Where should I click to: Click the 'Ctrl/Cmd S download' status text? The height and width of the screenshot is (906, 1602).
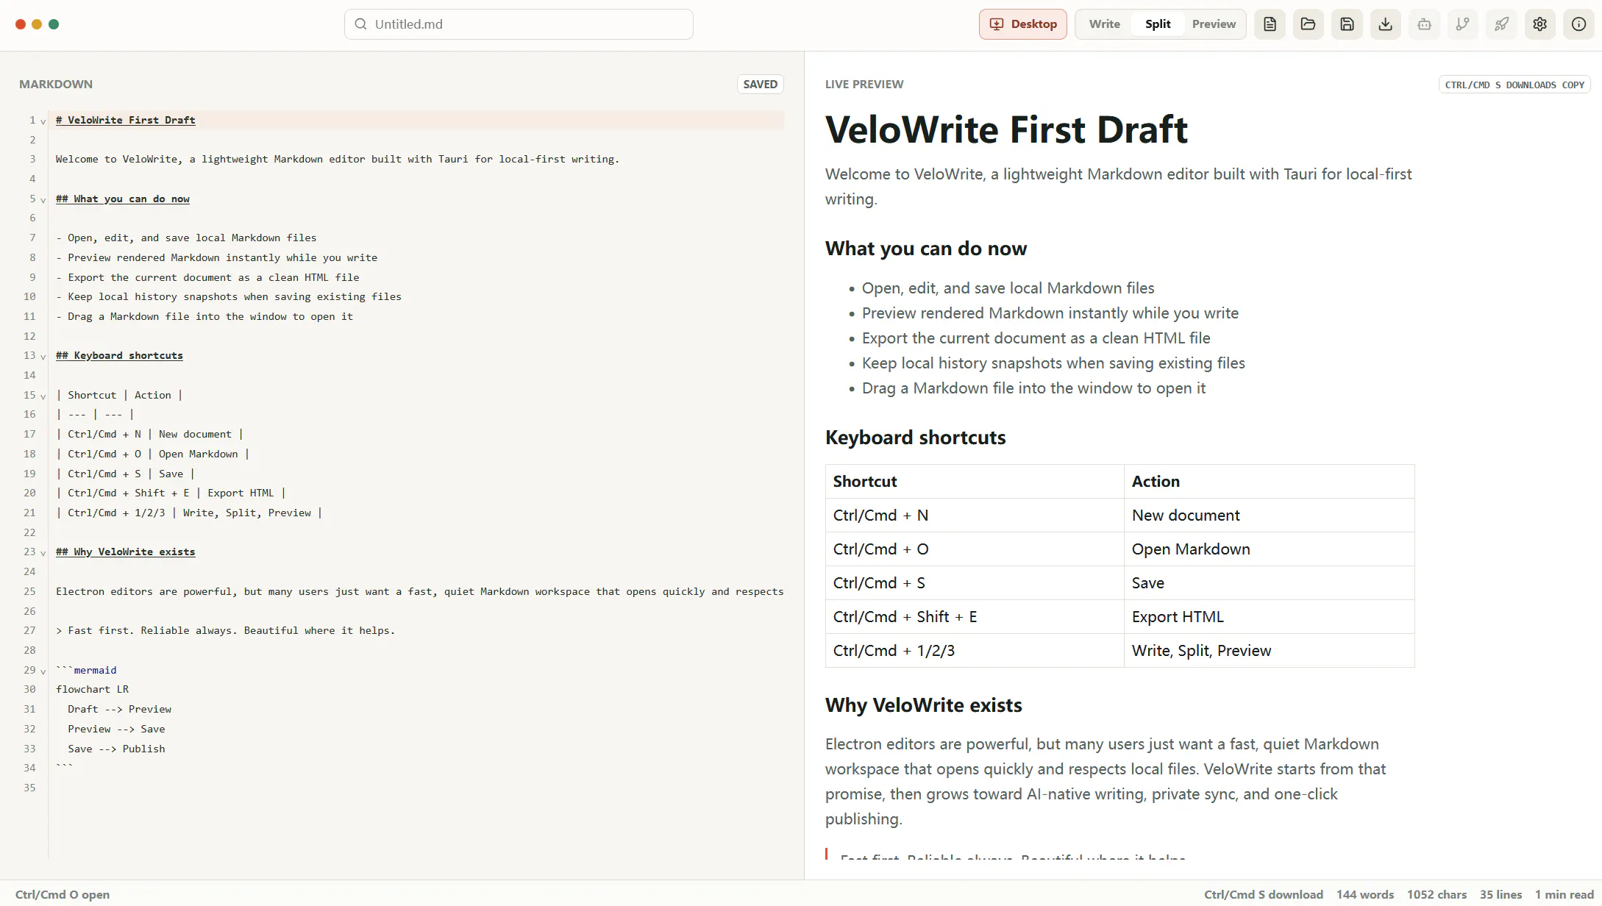[x=1263, y=894]
